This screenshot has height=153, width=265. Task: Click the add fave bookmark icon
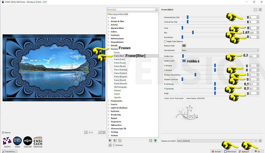tap(110, 141)
